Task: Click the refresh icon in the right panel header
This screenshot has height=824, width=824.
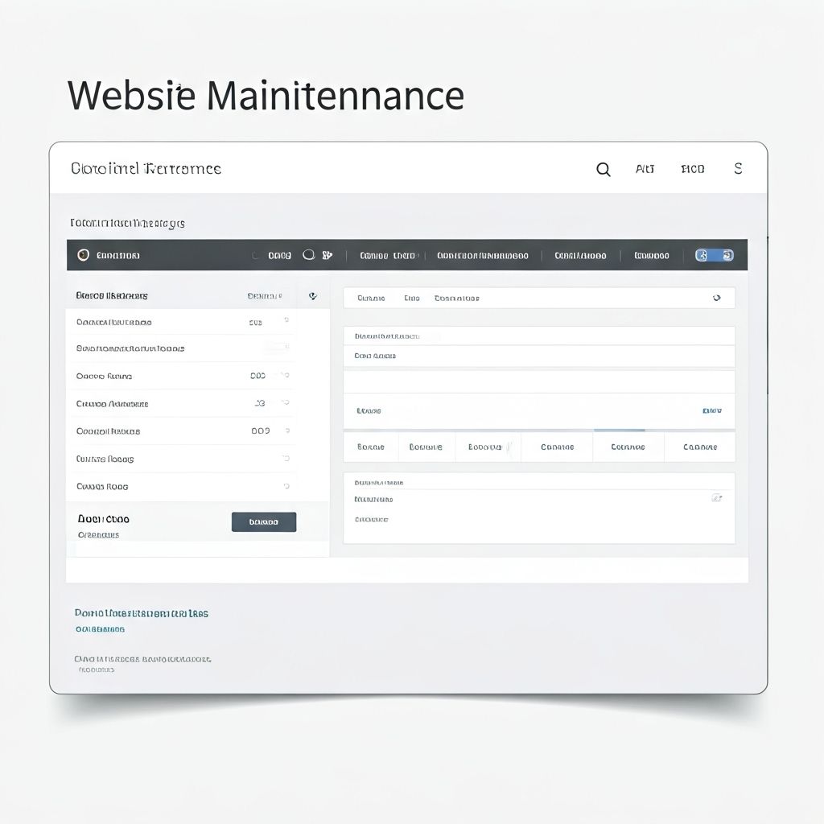Action: (719, 298)
